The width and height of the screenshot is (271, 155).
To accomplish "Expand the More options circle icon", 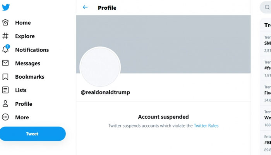I will click(x=5, y=117).
